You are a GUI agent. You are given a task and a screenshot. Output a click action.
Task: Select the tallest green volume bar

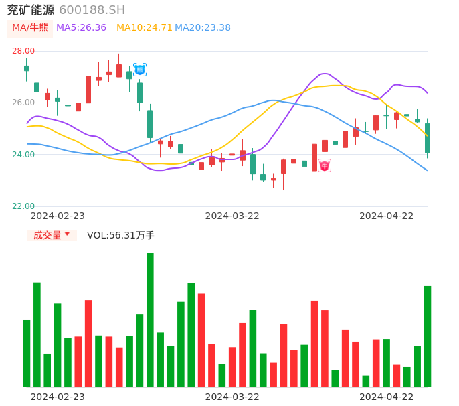click(150, 320)
